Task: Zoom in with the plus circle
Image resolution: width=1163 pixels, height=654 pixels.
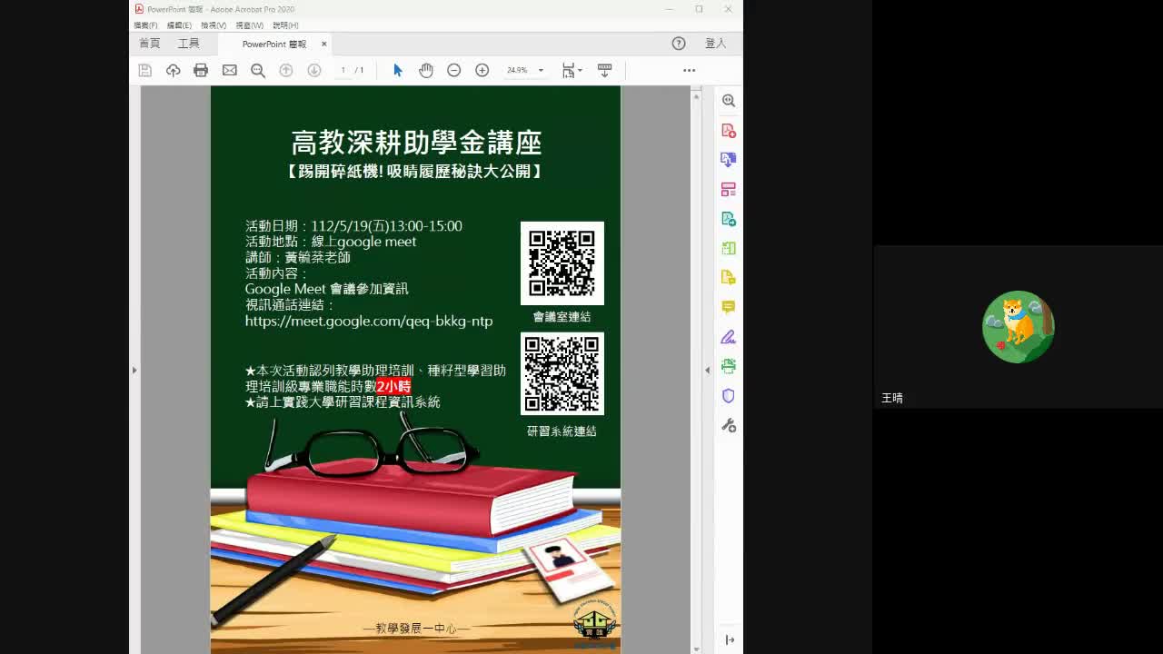Action: pos(482,70)
